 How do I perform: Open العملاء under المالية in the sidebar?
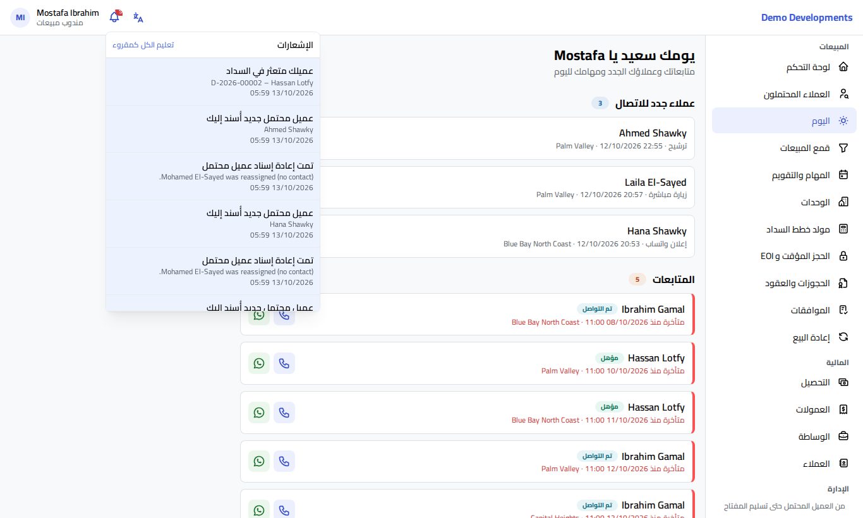pos(784,464)
